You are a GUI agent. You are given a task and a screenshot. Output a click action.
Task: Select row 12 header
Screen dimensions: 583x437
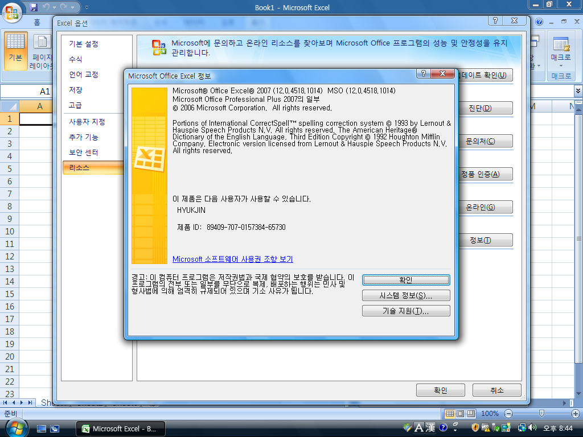click(x=10, y=257)
